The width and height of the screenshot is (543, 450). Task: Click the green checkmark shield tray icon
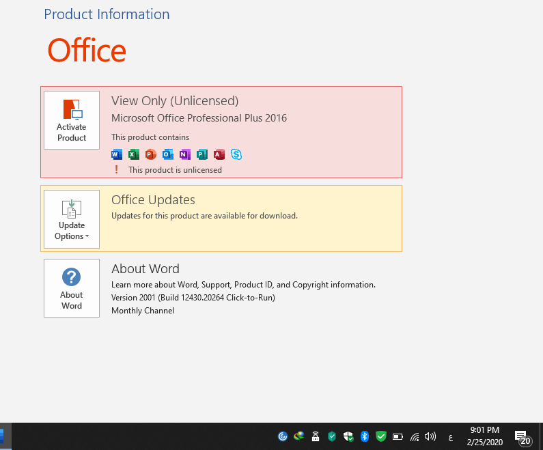point(381,436)
